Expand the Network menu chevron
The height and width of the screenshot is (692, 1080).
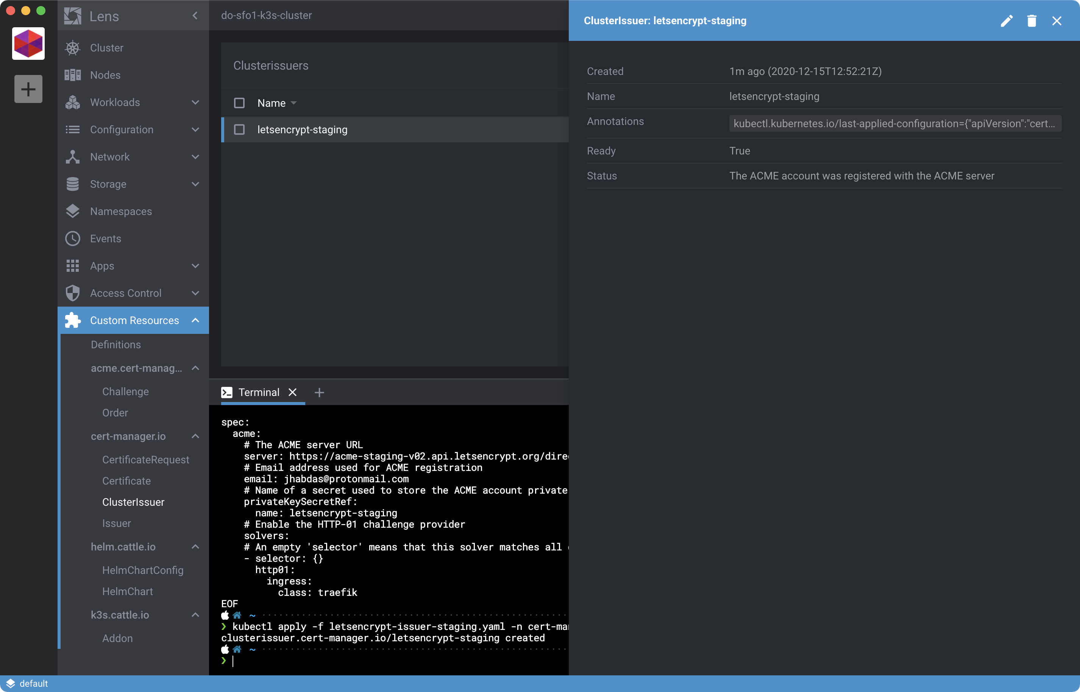[x=195, y=156]
